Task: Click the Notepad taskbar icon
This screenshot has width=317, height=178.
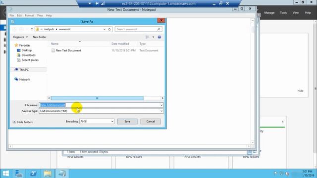Action: pyautogui.click(x=62, y=174)
